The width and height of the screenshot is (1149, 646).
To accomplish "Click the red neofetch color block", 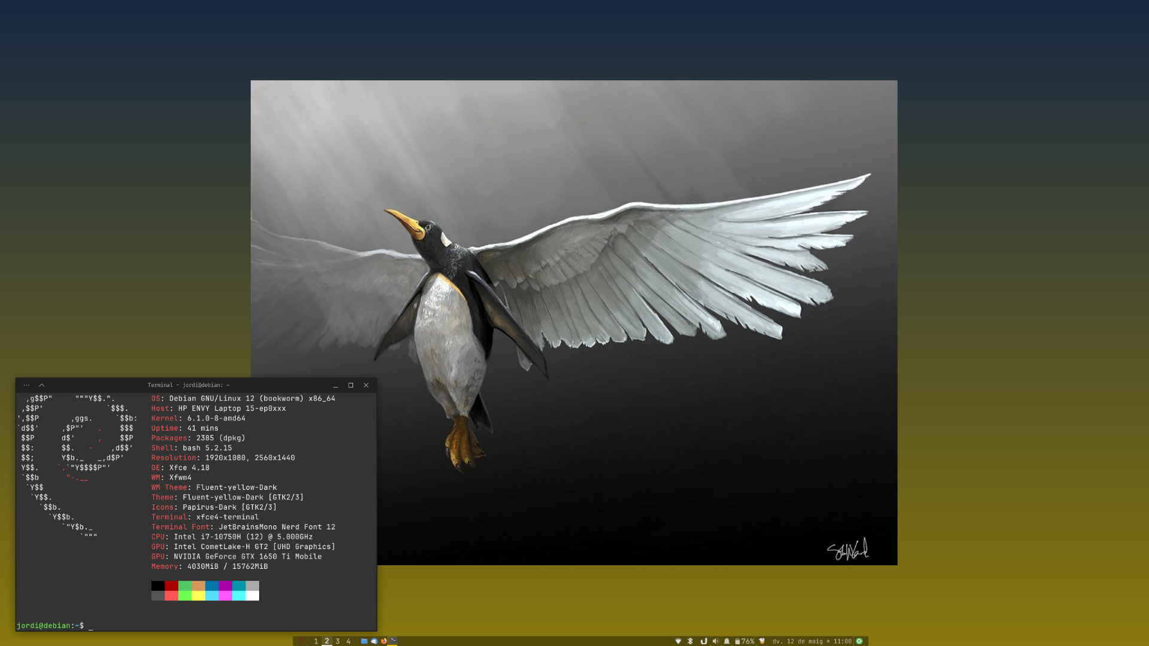I will pyautogui.click(x=171, y=586).
